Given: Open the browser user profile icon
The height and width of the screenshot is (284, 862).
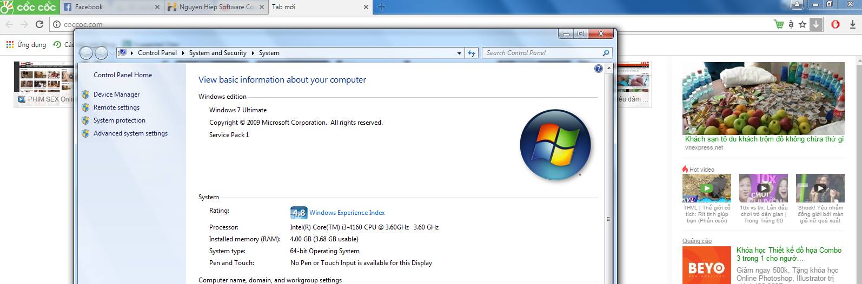Looking at the screenshot, I should [x=797, y=4].
